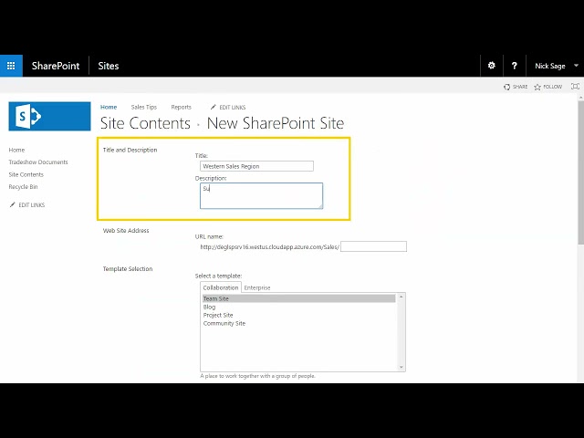Open Site Contents in sidebar
This screenshot has height=438, width=584.
26,174
